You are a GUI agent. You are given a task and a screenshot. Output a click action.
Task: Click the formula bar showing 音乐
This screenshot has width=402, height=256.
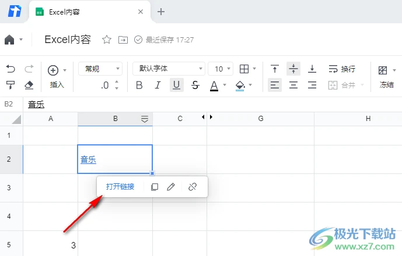(x=212, y=104)
